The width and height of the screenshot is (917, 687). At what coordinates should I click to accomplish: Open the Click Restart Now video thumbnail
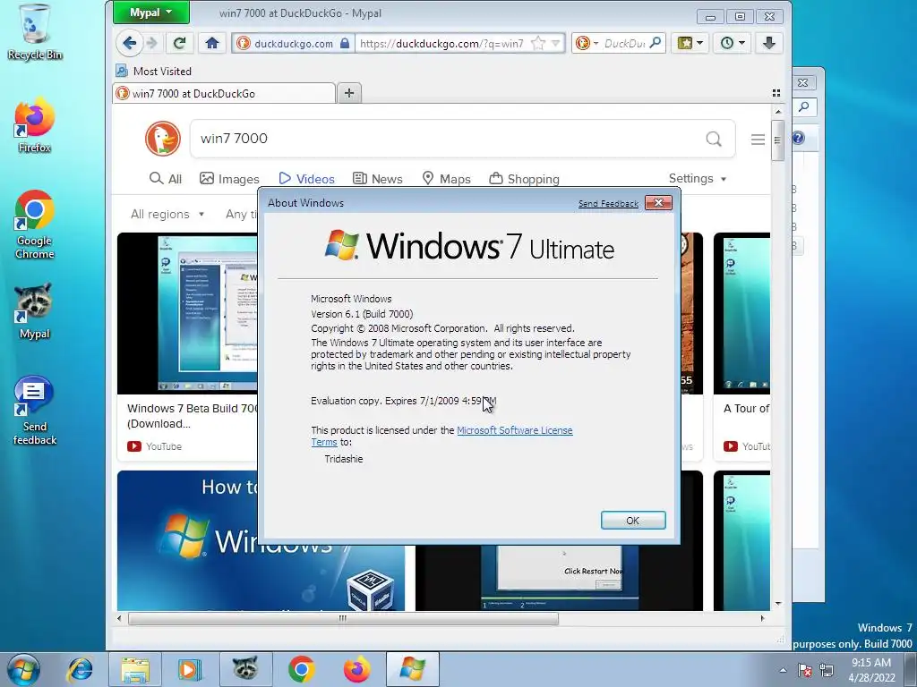(x=559, y=578)
